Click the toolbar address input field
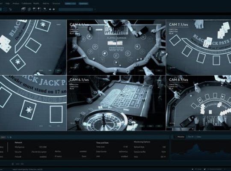 coord(76,9)
